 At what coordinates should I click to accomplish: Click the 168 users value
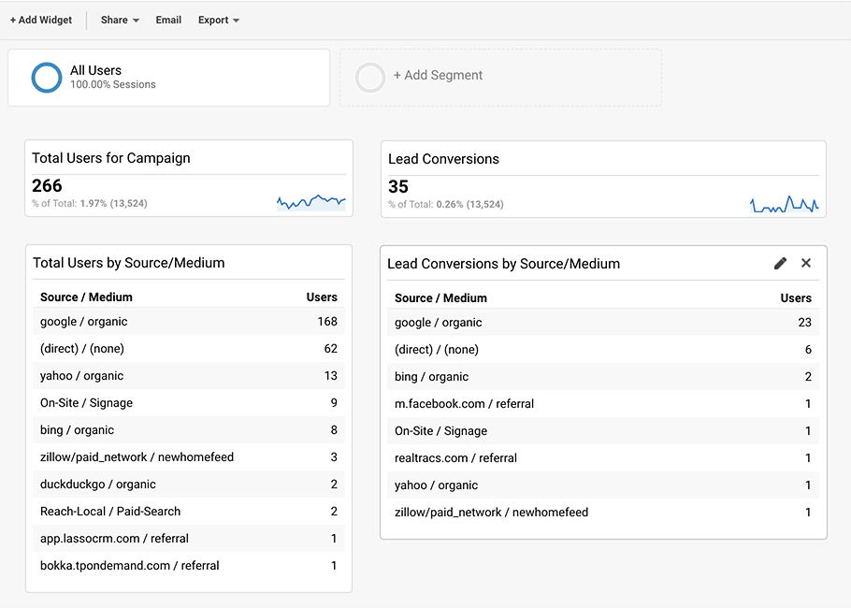coord(327,322)
